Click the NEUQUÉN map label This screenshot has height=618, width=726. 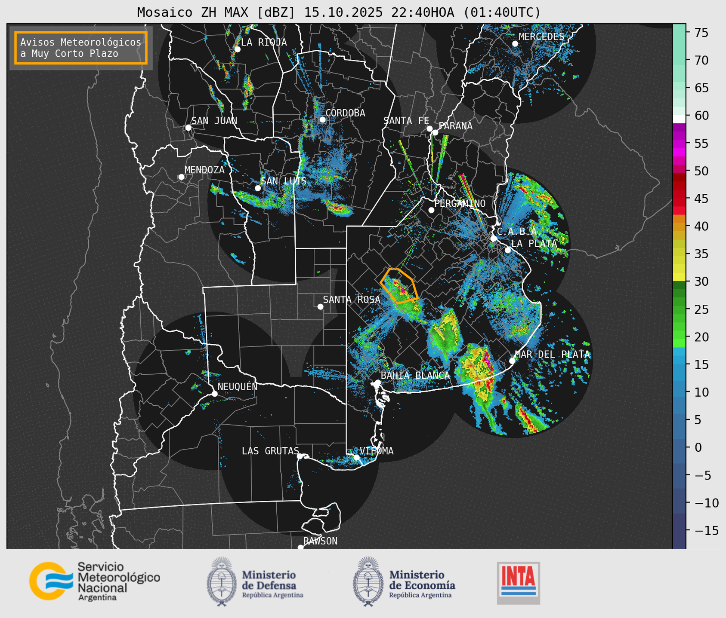click(237, 386)
